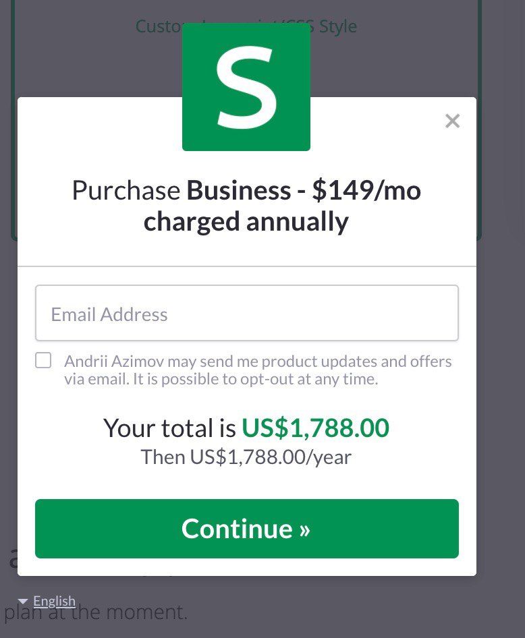Click the green US$1,788.00 total amount
This screenshot has width=525, height=638.
(315, 428)
